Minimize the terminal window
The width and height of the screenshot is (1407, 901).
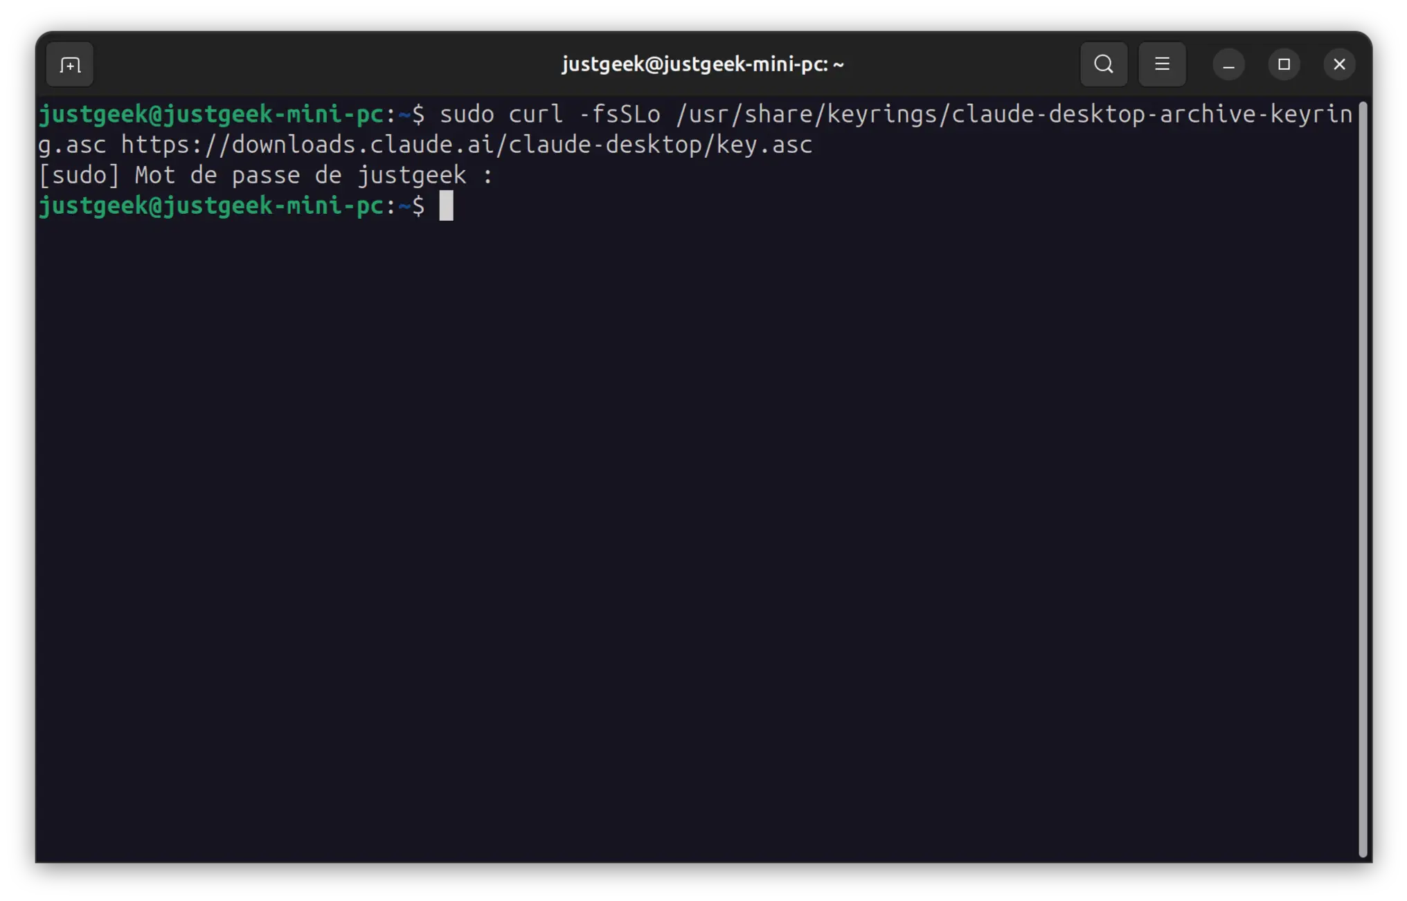coord(1229,65)
